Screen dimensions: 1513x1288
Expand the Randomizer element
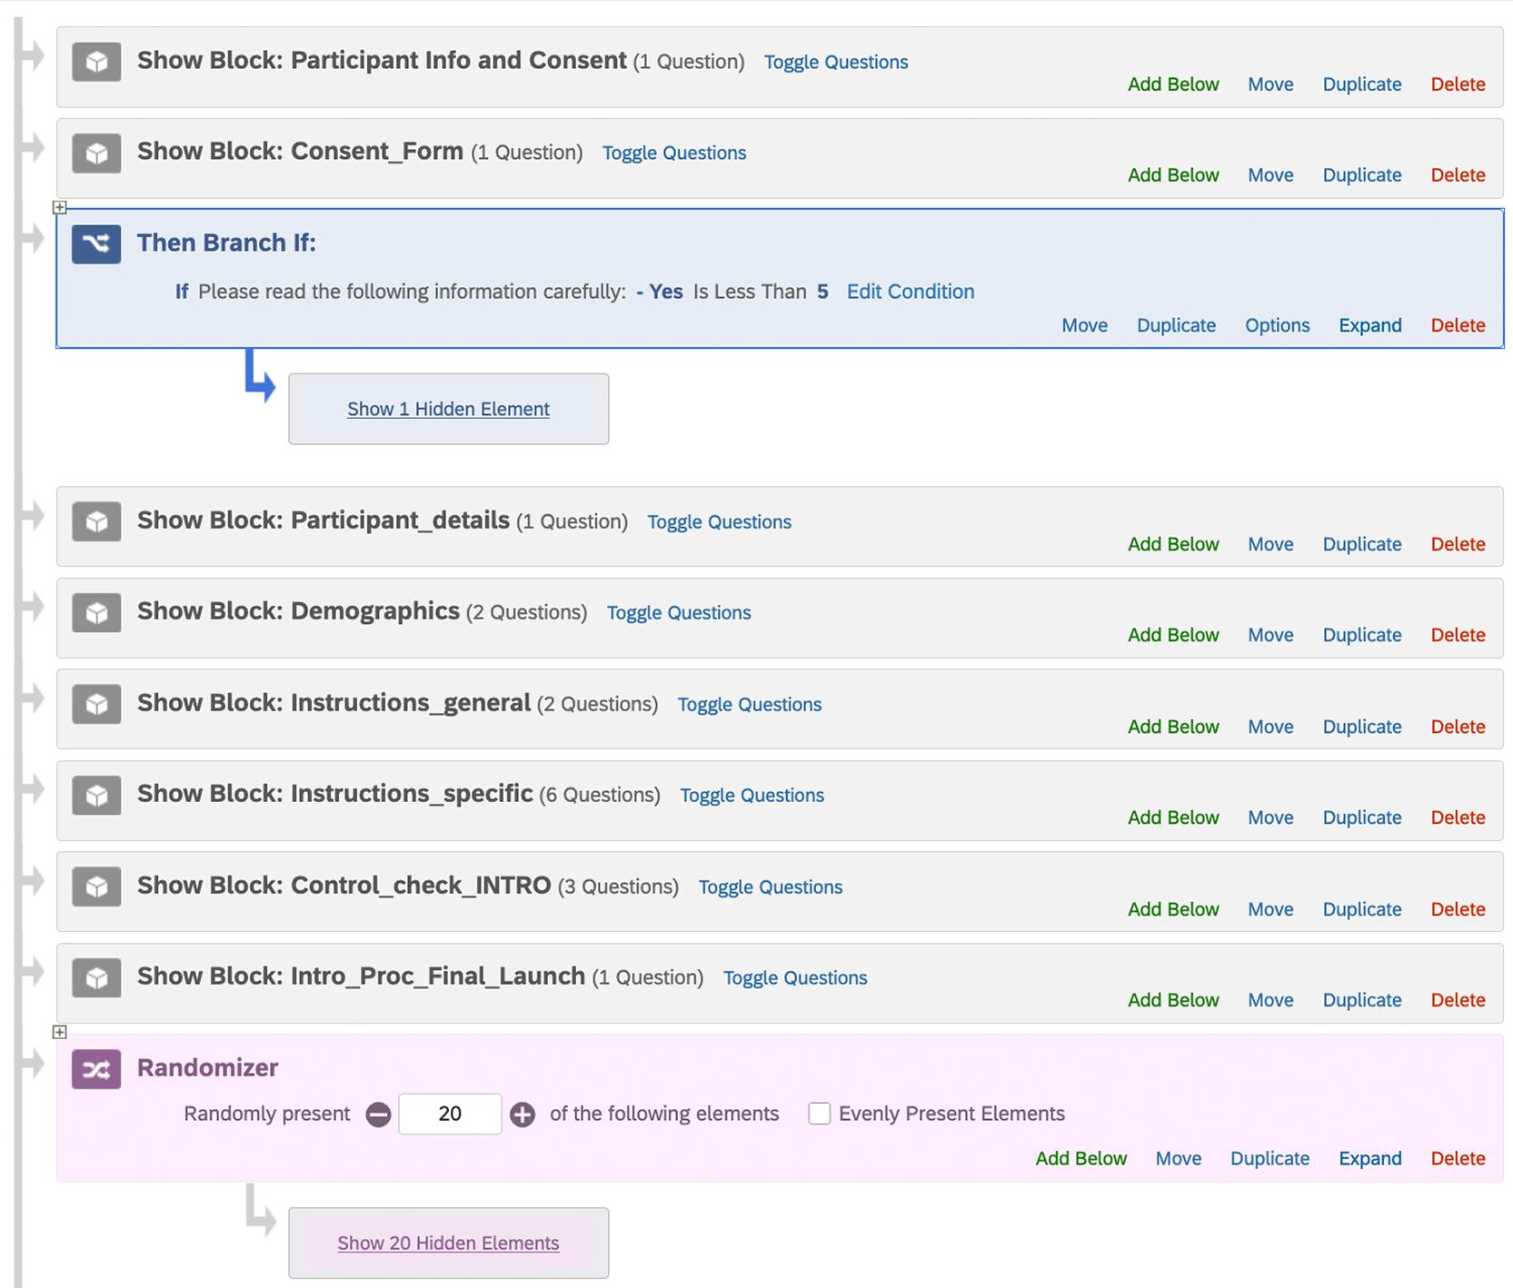(1370, 1158)
